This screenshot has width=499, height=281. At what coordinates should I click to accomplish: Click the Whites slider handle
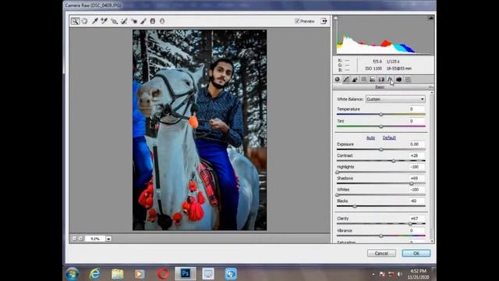[338, 195]
